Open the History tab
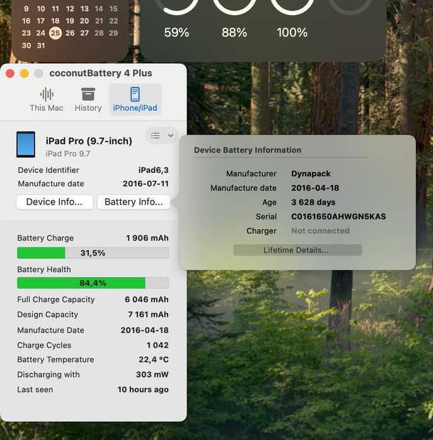 click(x=88, y=99)
